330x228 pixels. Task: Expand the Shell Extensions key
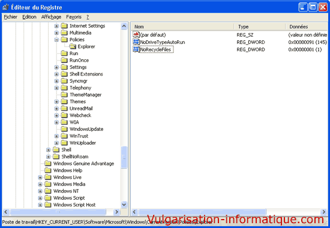[56, 74]
